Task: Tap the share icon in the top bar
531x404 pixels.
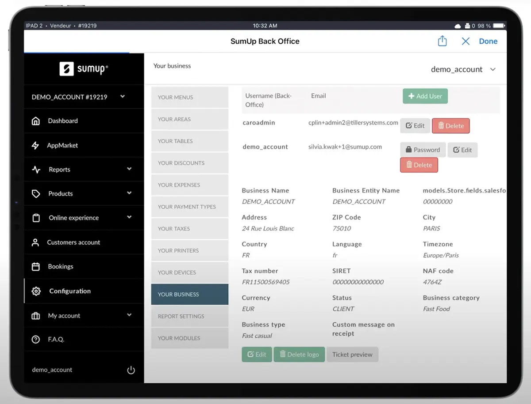Action: tap(442, 41)
